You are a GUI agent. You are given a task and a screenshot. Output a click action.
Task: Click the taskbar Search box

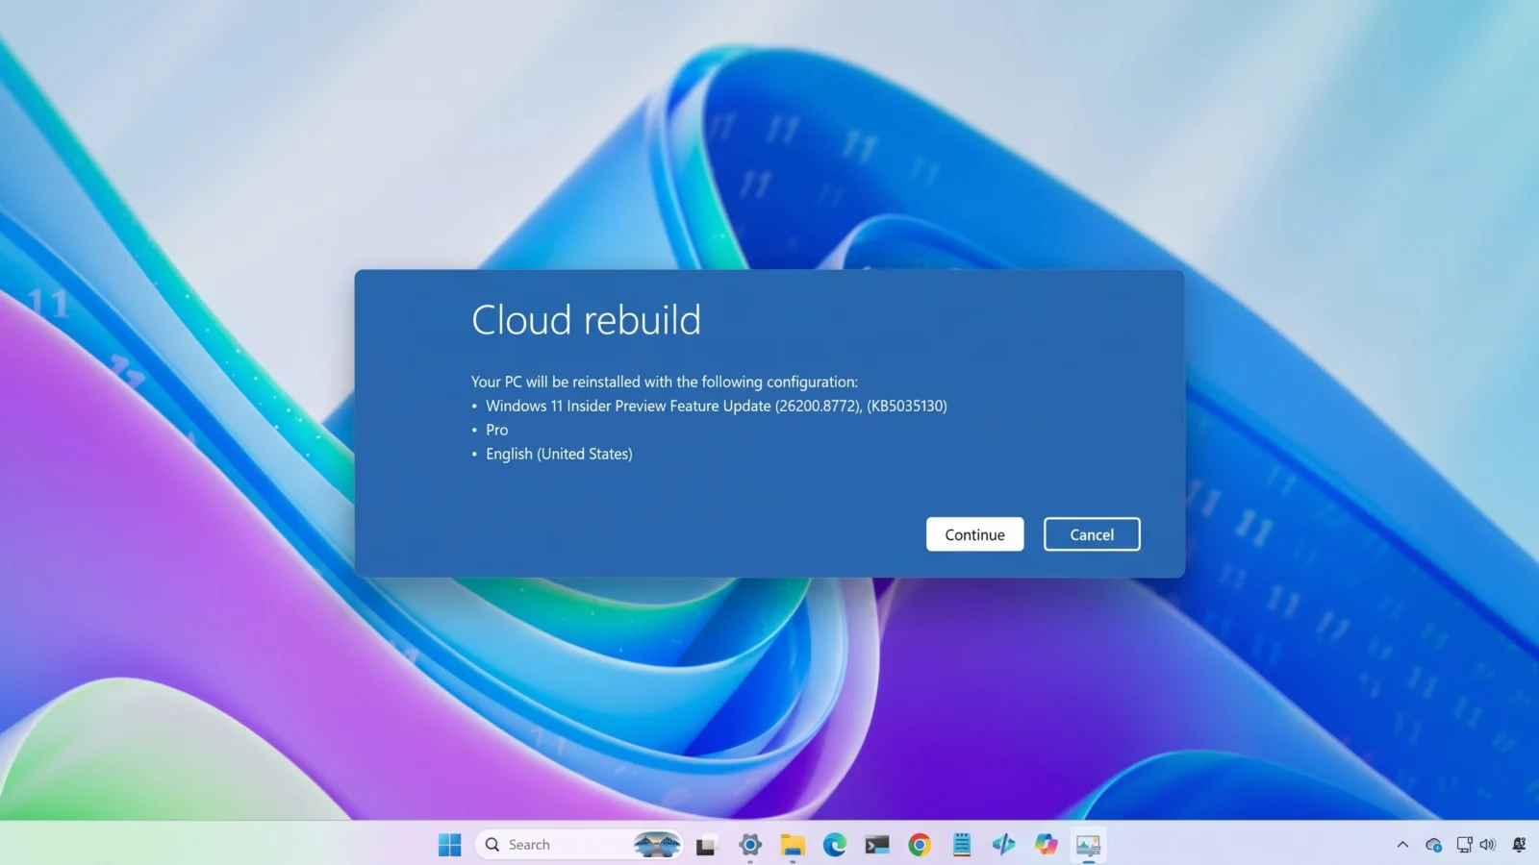click(x=578, y=845)
